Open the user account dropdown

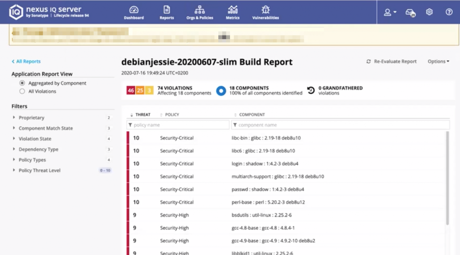tap(389, 12)
